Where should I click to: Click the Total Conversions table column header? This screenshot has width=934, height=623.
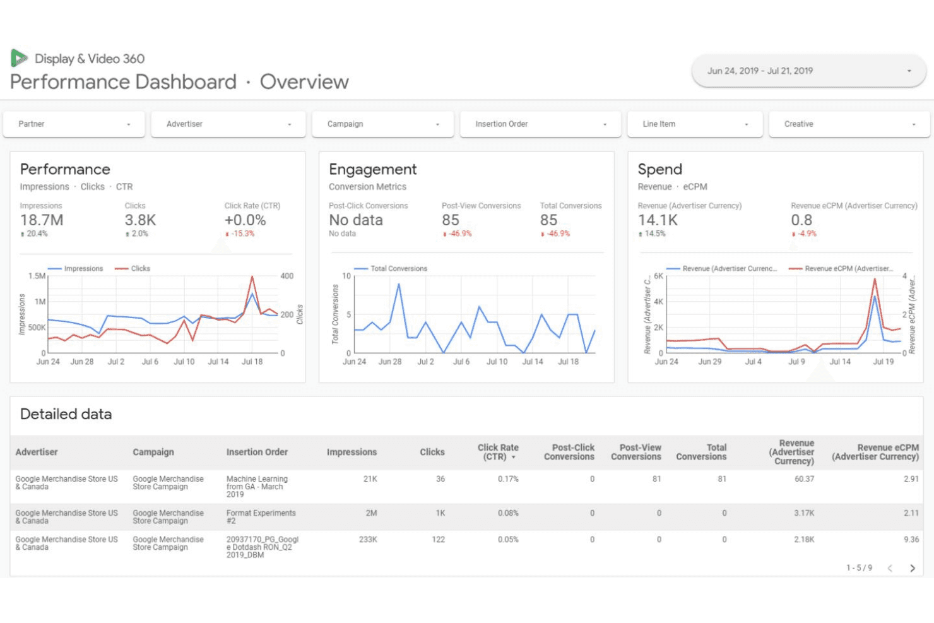(701, 452)
